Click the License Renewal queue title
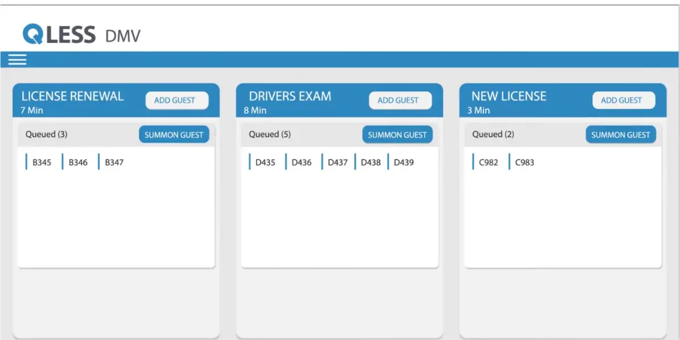The image size is (680, 340). [73, 96]
